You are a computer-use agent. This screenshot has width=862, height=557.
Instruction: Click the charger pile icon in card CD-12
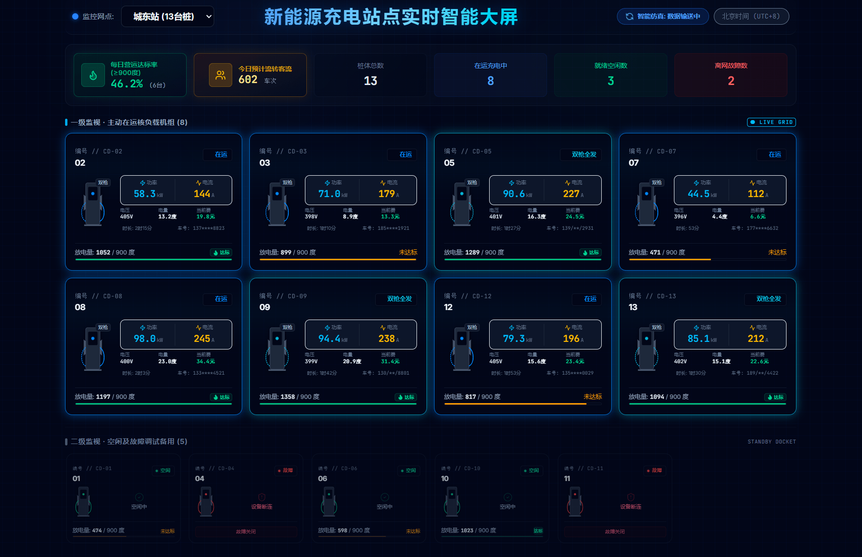pos(462,349)
